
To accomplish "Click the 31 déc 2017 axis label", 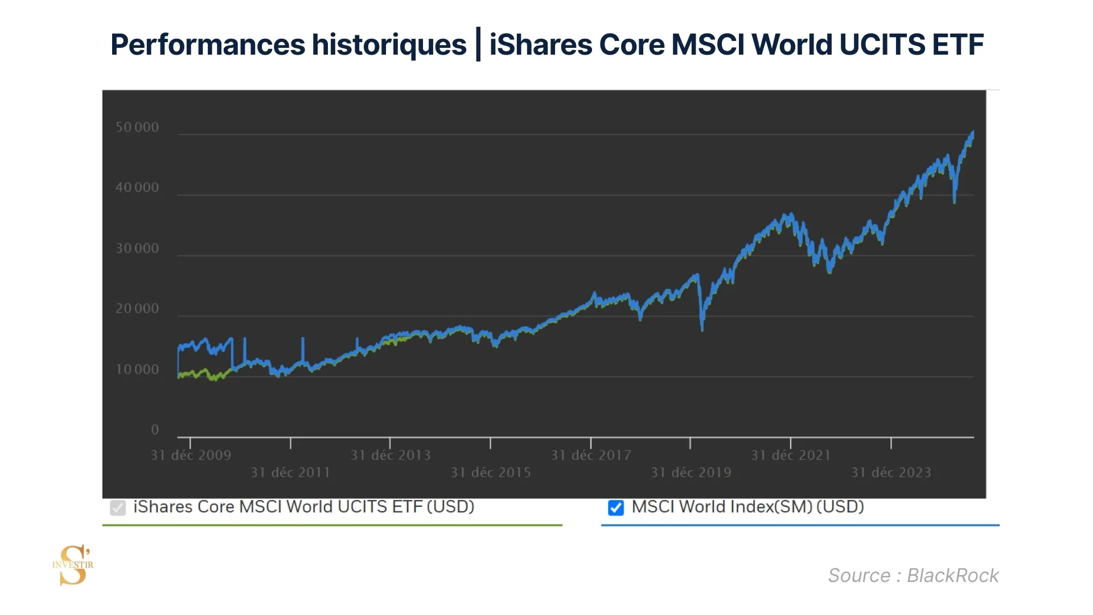I will [591, 456].
